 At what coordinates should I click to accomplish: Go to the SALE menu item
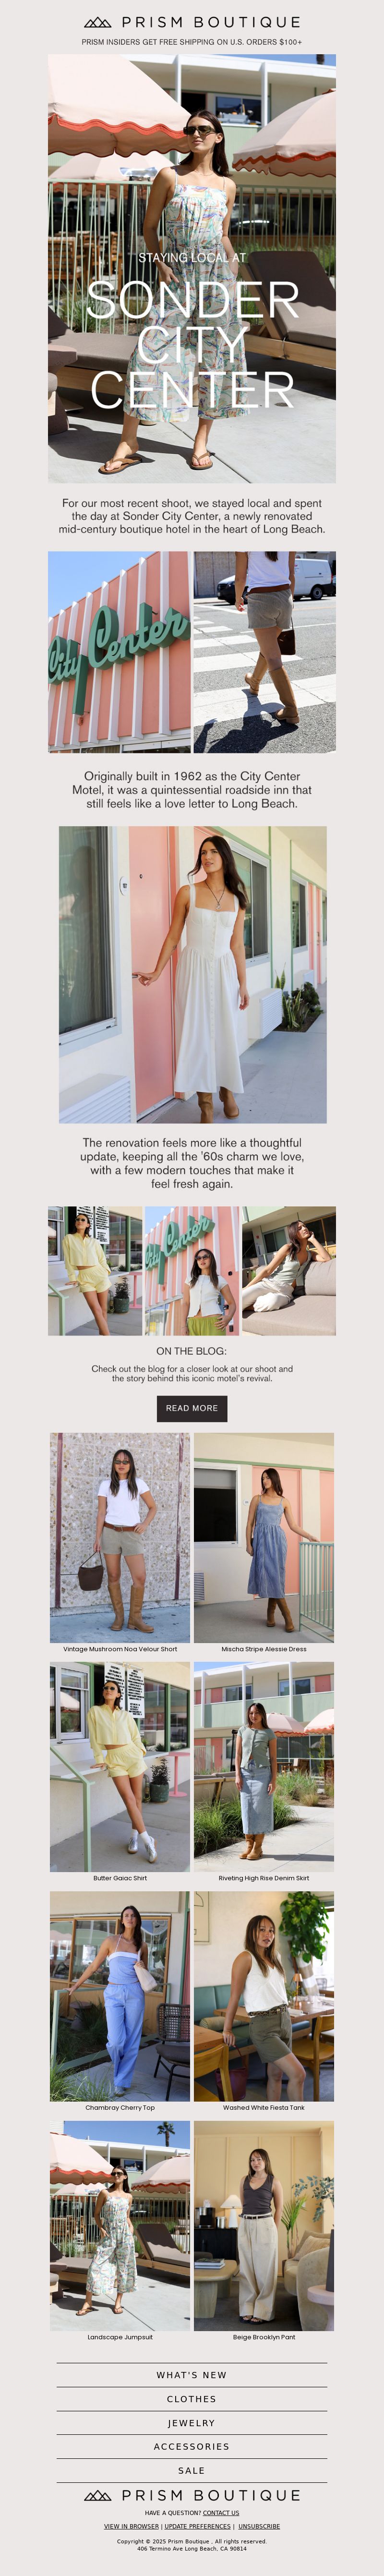click(x=192, y=2470)
